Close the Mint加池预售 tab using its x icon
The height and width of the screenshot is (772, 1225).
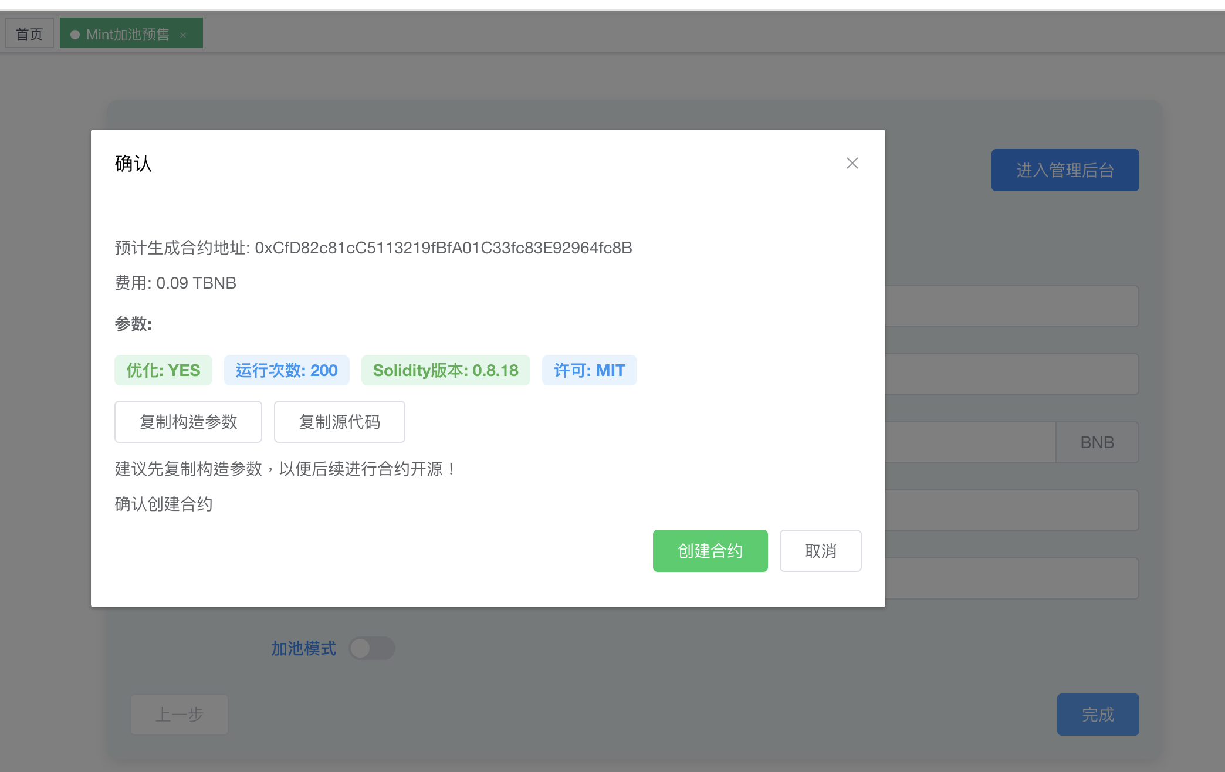(x=183, y=35)
